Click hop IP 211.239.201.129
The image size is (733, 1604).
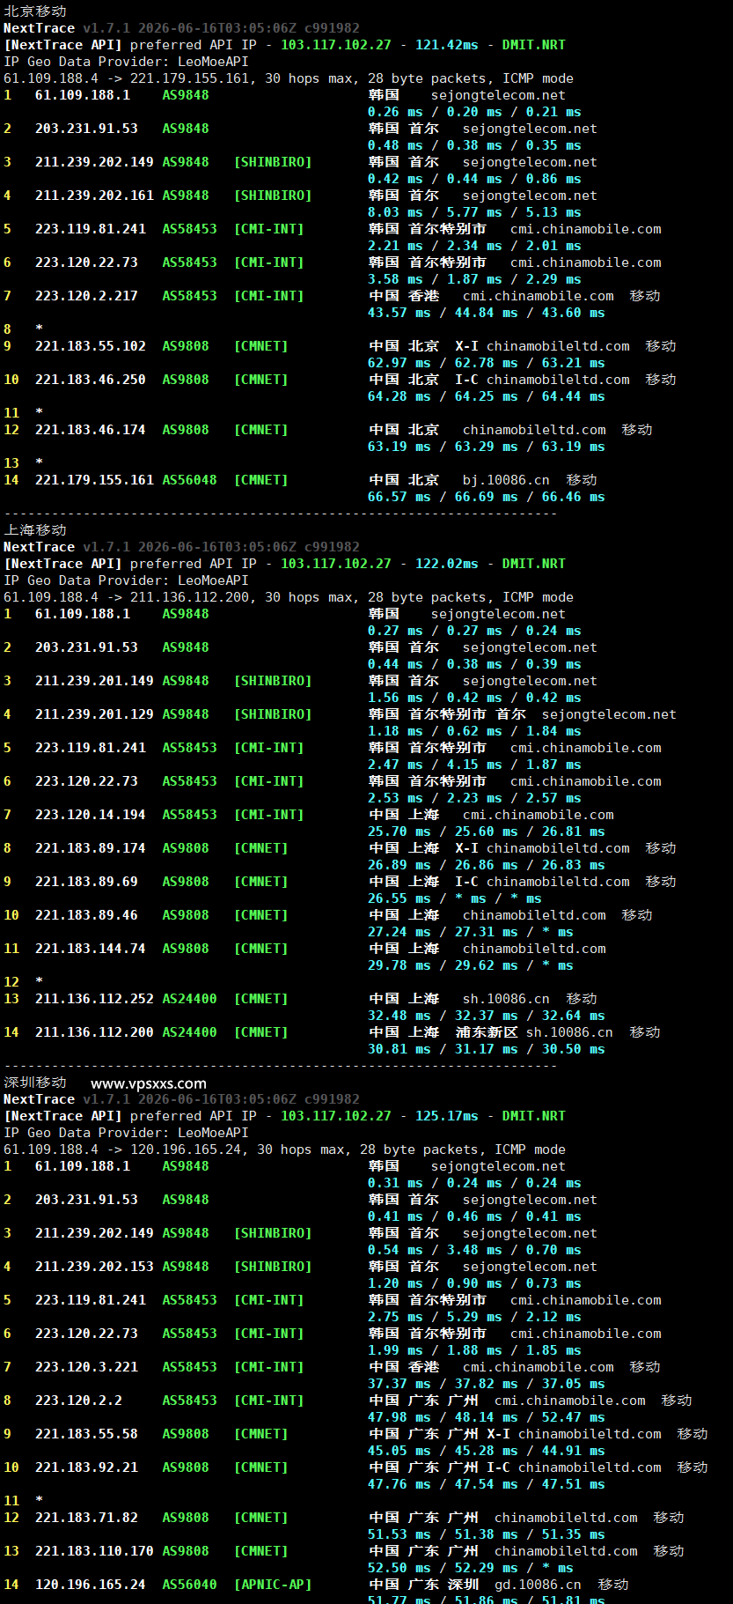94,714
